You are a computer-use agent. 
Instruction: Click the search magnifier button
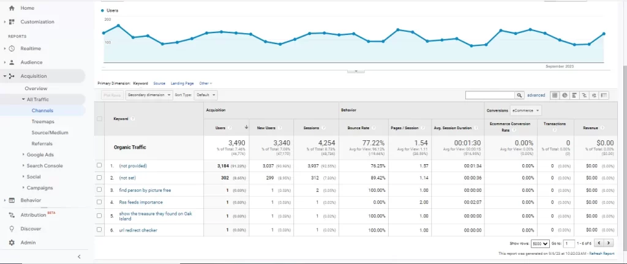pyautogui.click(x=519, y=96)
